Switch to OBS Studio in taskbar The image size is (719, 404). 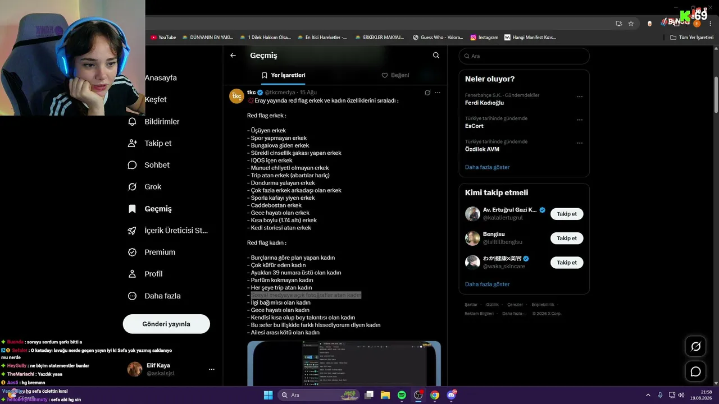(x=418, y=395)
